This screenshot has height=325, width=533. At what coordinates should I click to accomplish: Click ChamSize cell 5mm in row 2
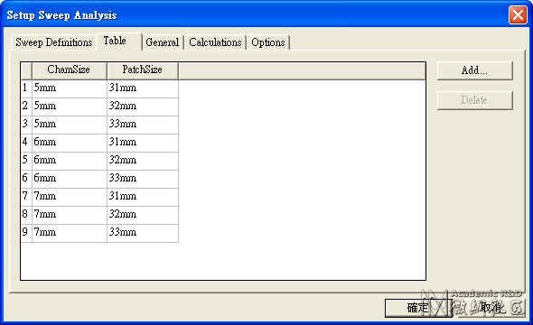[70, 107]
